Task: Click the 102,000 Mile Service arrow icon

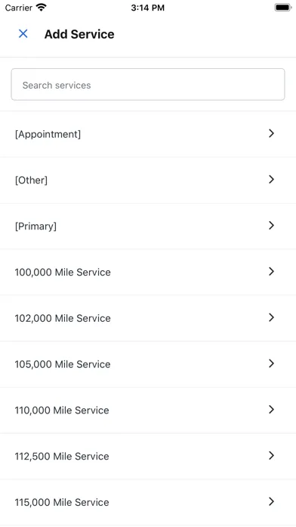Action: [272, 317]
